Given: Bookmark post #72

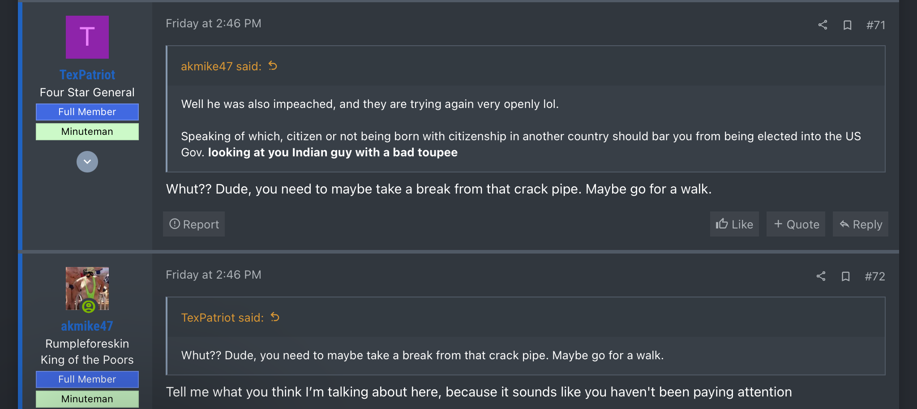Looking at the screenshot, I should [x=845, y=276].
